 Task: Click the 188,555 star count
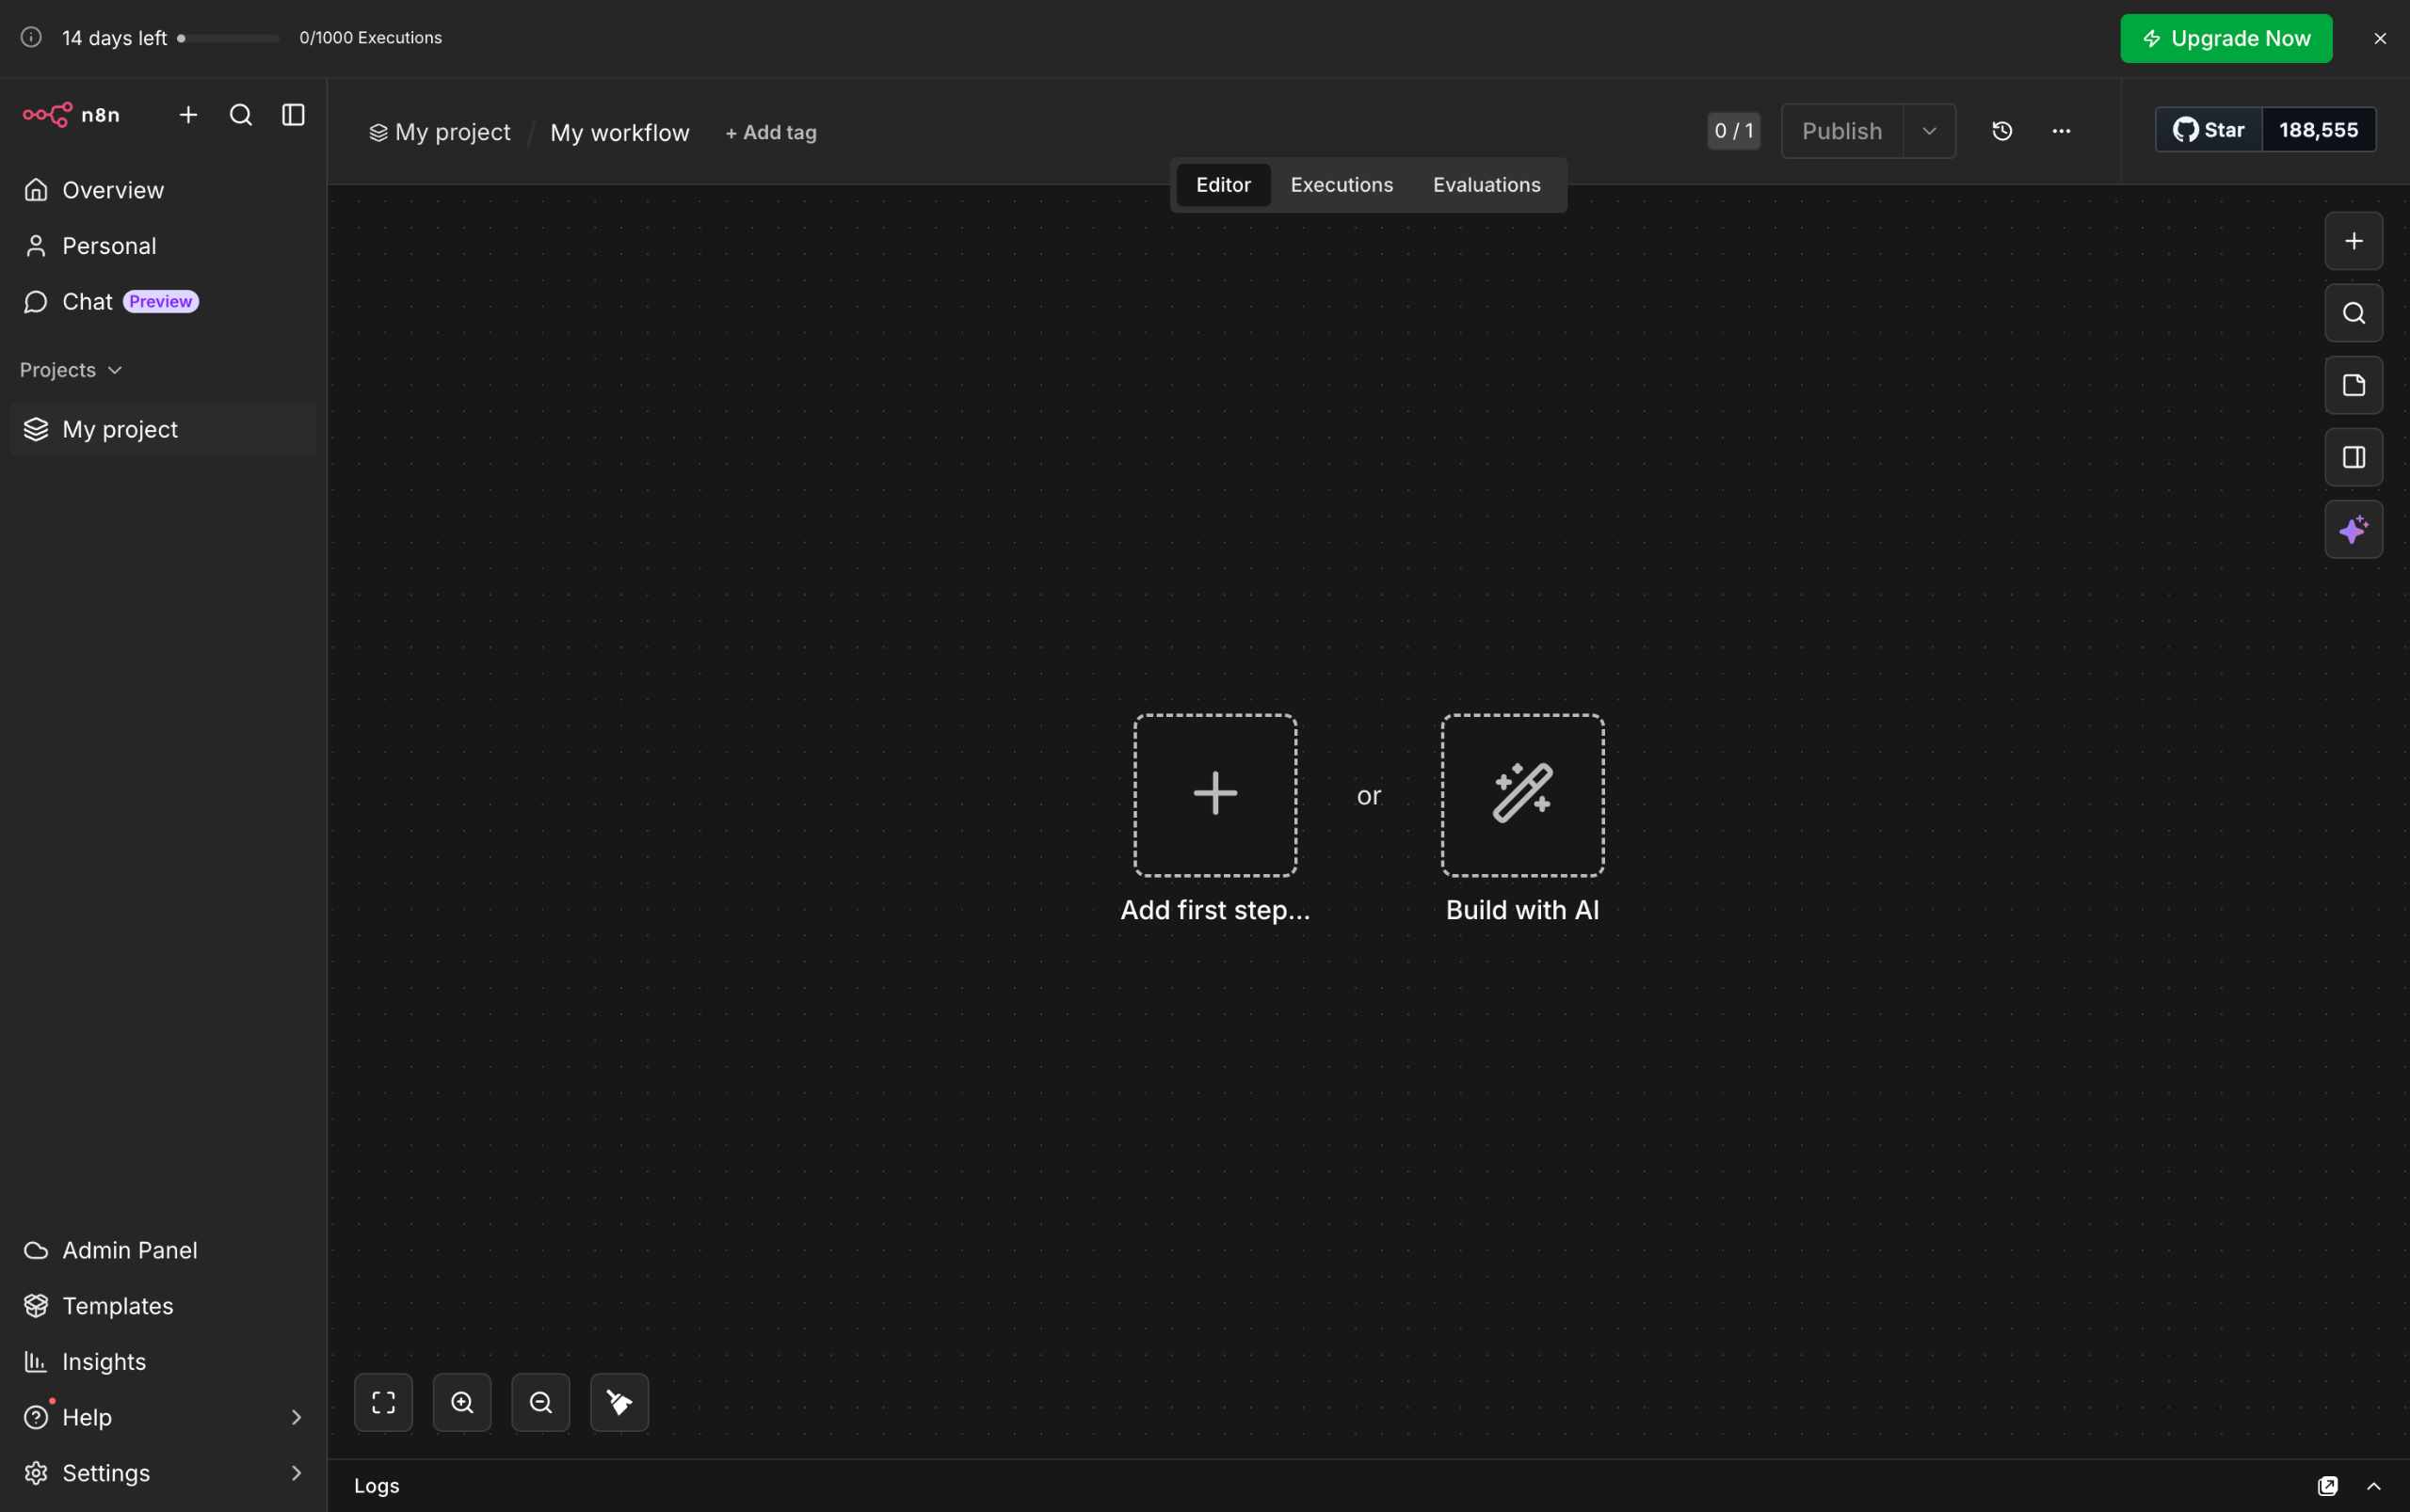pos(2319,130)
